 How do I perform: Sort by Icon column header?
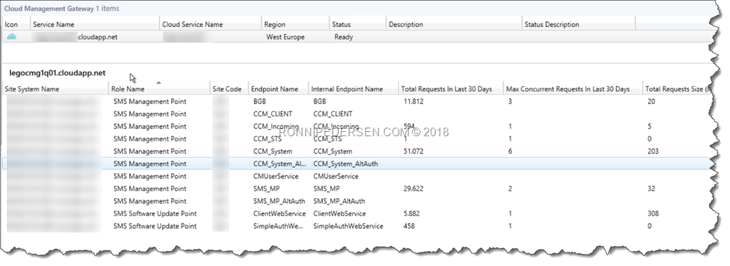[x=11, y=24]
